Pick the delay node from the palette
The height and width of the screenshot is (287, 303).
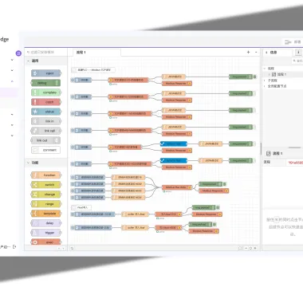pos(46,223)
